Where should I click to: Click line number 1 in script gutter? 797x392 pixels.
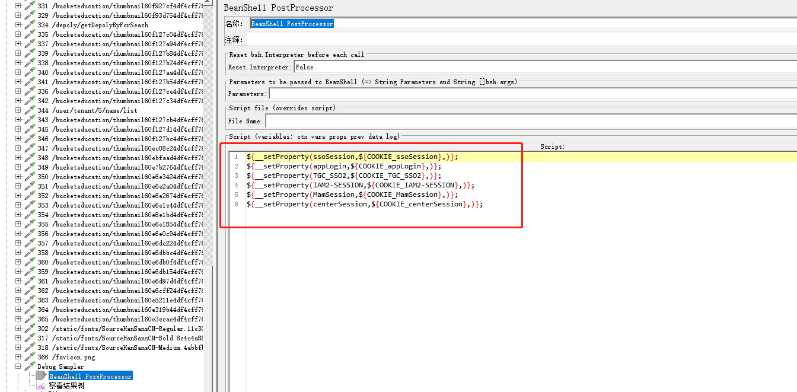coord(236,157)
